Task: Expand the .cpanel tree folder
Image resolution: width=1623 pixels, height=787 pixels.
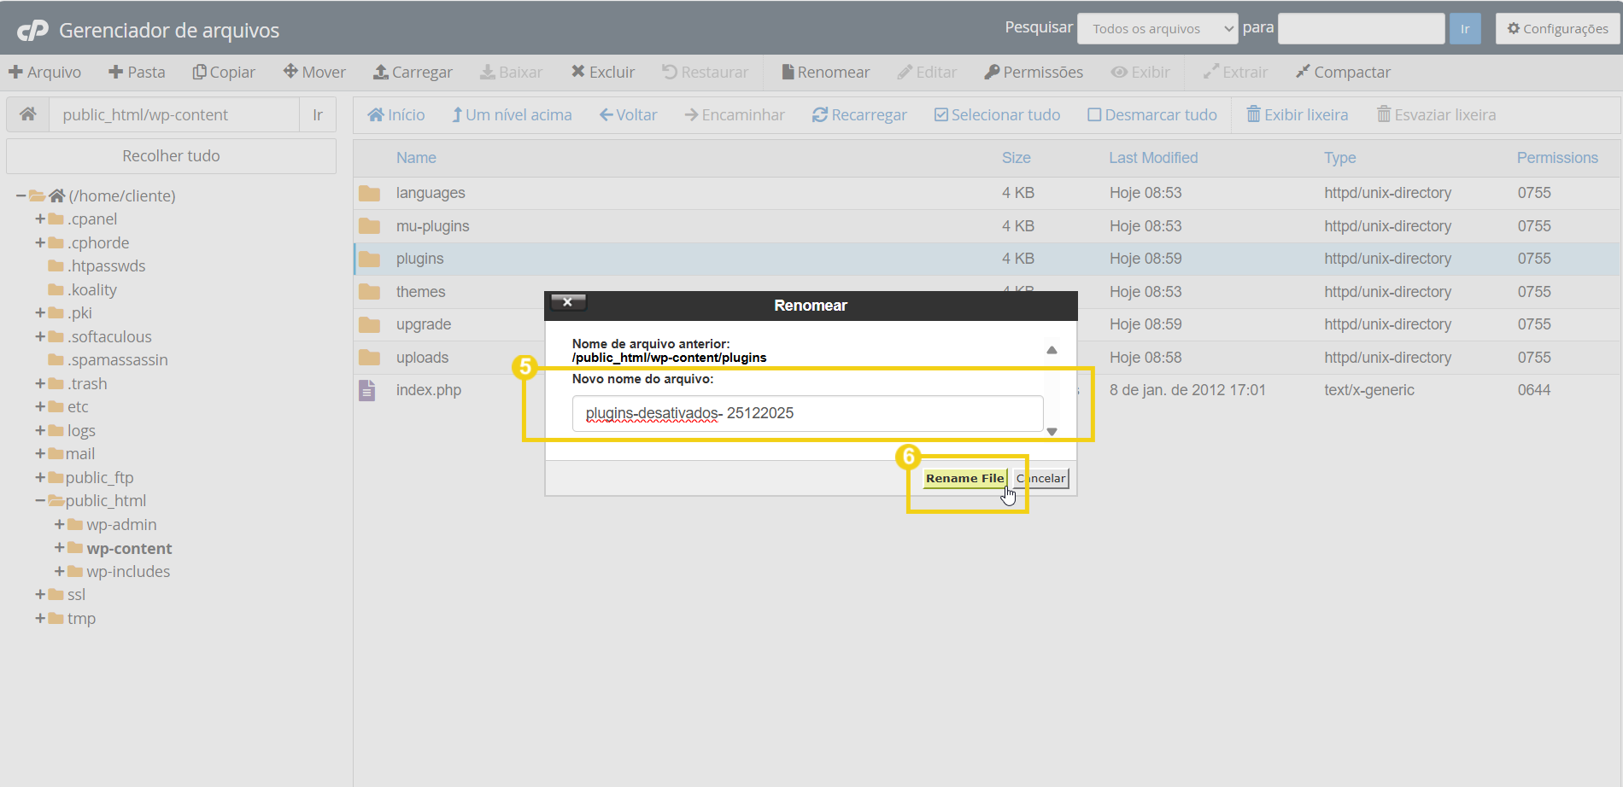Action: [x=39, y=219]
